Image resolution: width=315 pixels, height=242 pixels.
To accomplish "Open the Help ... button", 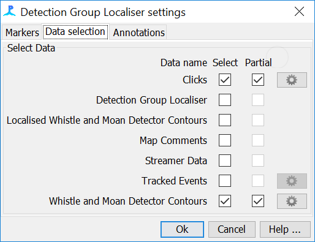I will click(x=285, y=229).
